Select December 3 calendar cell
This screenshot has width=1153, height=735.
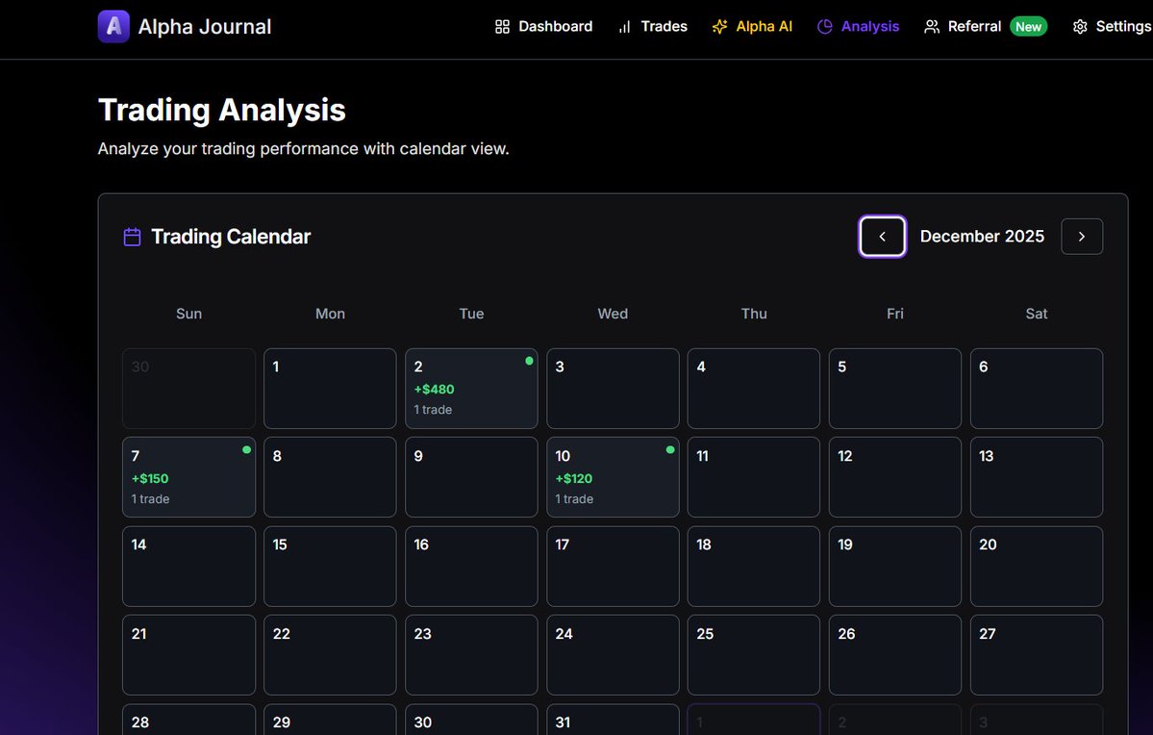tap(613, 389)
